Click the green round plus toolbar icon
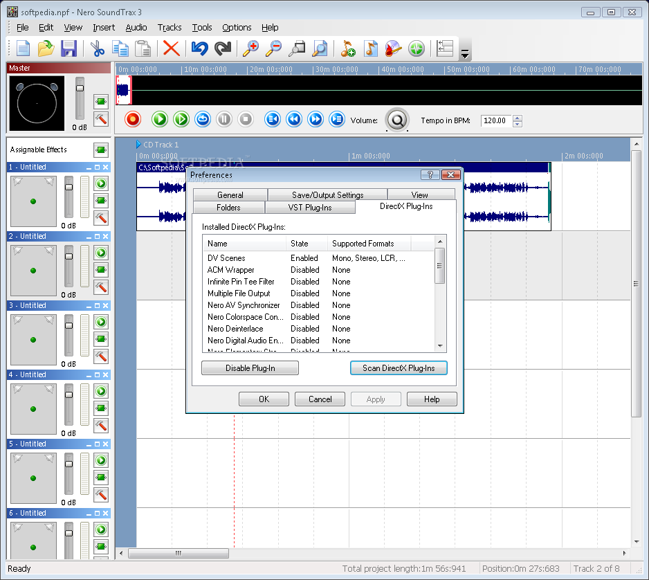This screenshot has height=580, width=649. tap(417, 49)
